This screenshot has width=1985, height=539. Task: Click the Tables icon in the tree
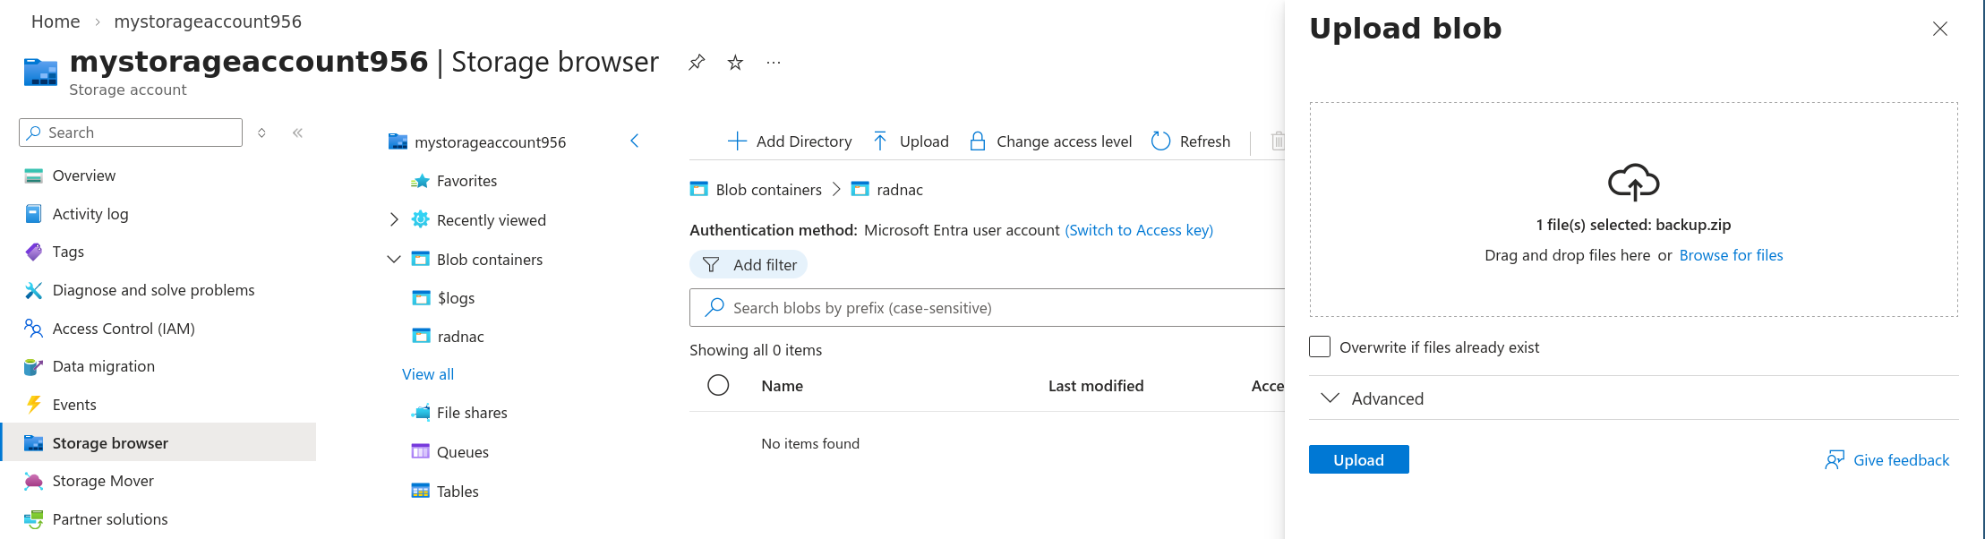(420, 492)
